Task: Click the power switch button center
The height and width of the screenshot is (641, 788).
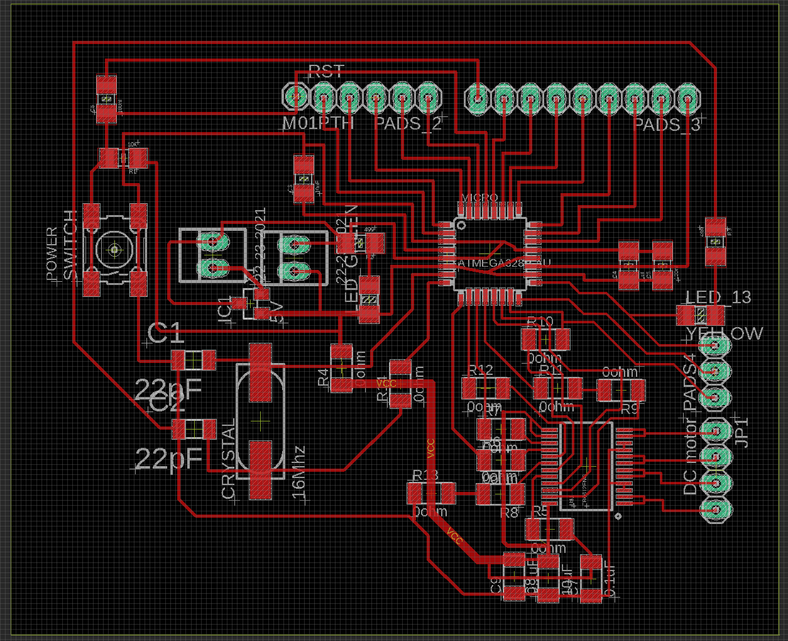Action: 114,250
